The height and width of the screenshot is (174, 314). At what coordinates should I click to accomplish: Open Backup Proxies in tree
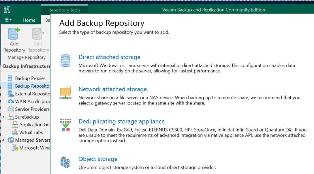click(30, 78)
